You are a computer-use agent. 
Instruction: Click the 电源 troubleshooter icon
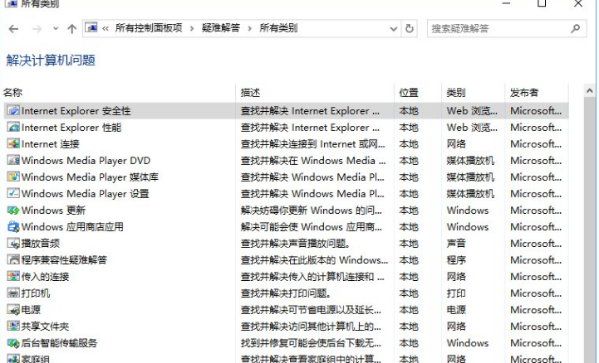coord(13,310)
